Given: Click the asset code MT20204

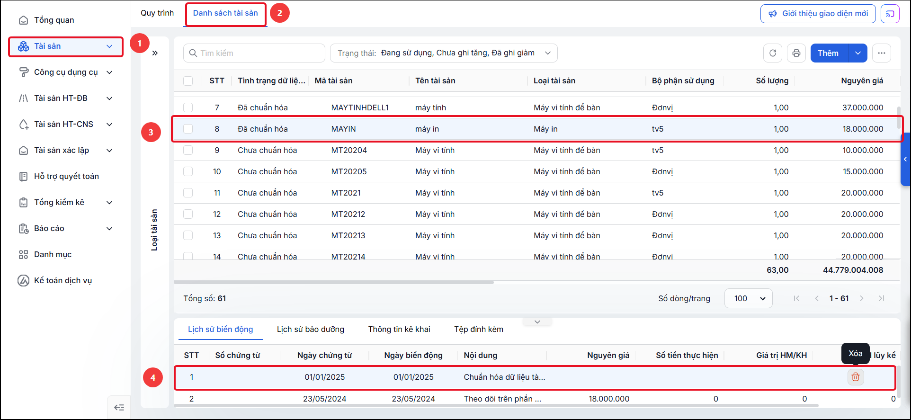Looking at the screenshot, I should (x=349, y=150).
